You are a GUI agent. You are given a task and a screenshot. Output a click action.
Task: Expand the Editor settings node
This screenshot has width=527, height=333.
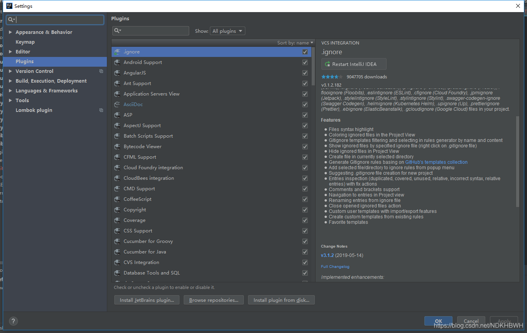(10, 52)
